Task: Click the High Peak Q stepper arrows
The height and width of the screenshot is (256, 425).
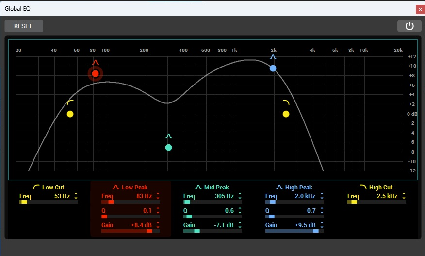Action: [322, 211]
